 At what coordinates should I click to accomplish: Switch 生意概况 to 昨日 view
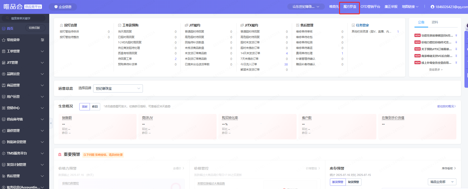click(95, 107)
